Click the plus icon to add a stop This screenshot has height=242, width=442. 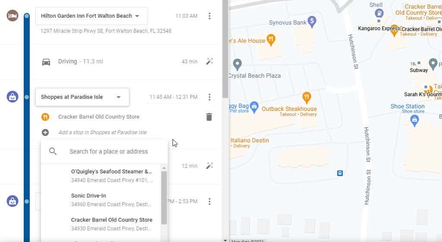pyautogui.click(x=45, y=132)
